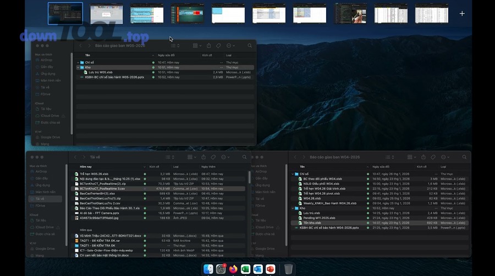Click the tag icon in the W04-2026 window
Viewport: 495px width, 276px height.
433,157
